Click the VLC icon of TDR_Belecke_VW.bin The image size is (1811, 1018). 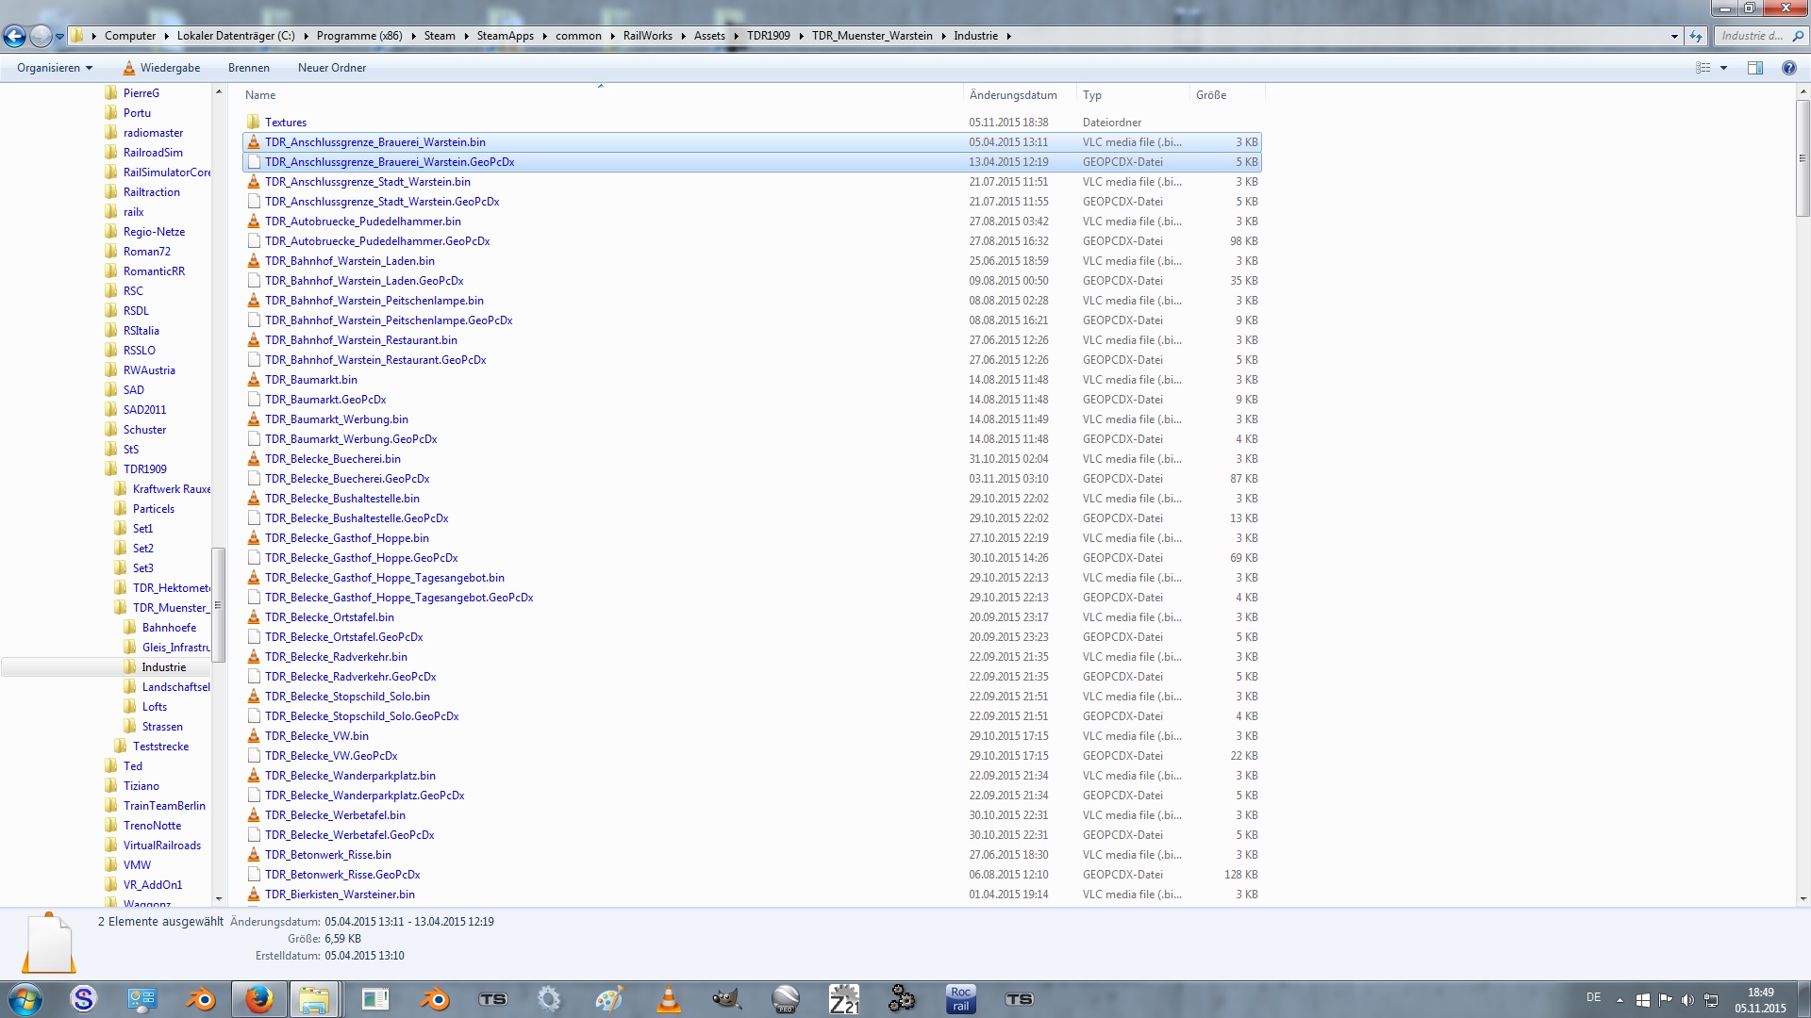[x=253, y=736]
